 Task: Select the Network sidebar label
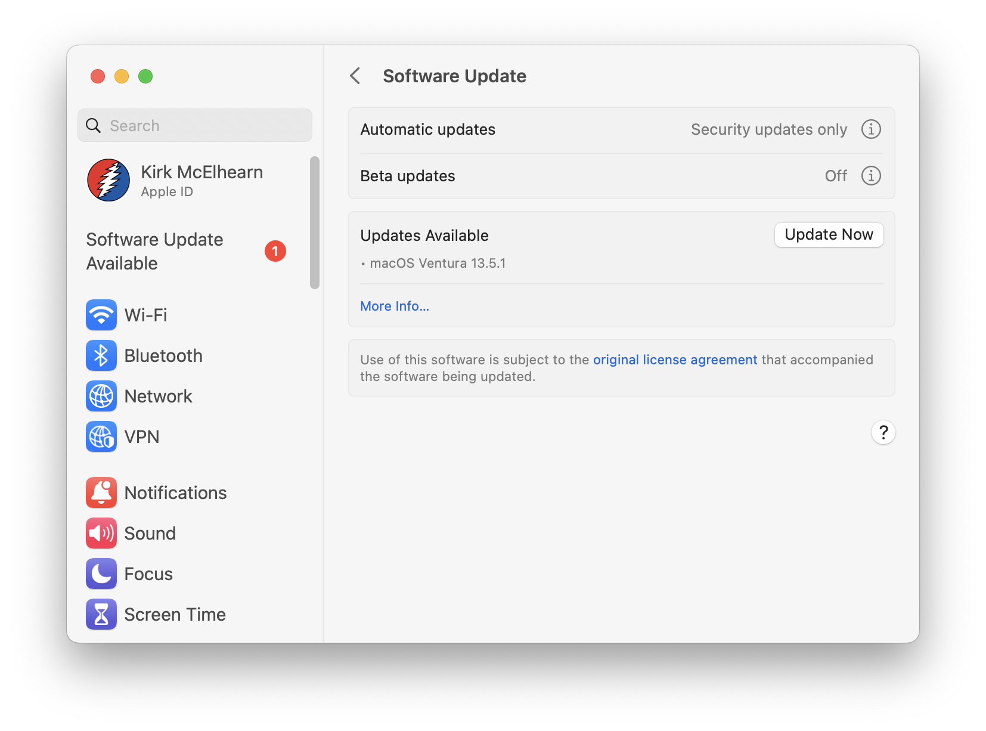pyautogui.click(x=158, y=396)
